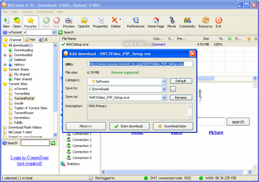Open the wTorrent search engine dropdown

coord(25,32)
